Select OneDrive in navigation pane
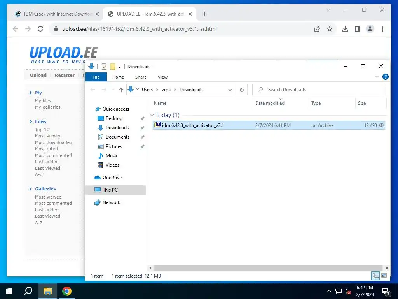The image size is (398, 299). click(x=112, y=178)
